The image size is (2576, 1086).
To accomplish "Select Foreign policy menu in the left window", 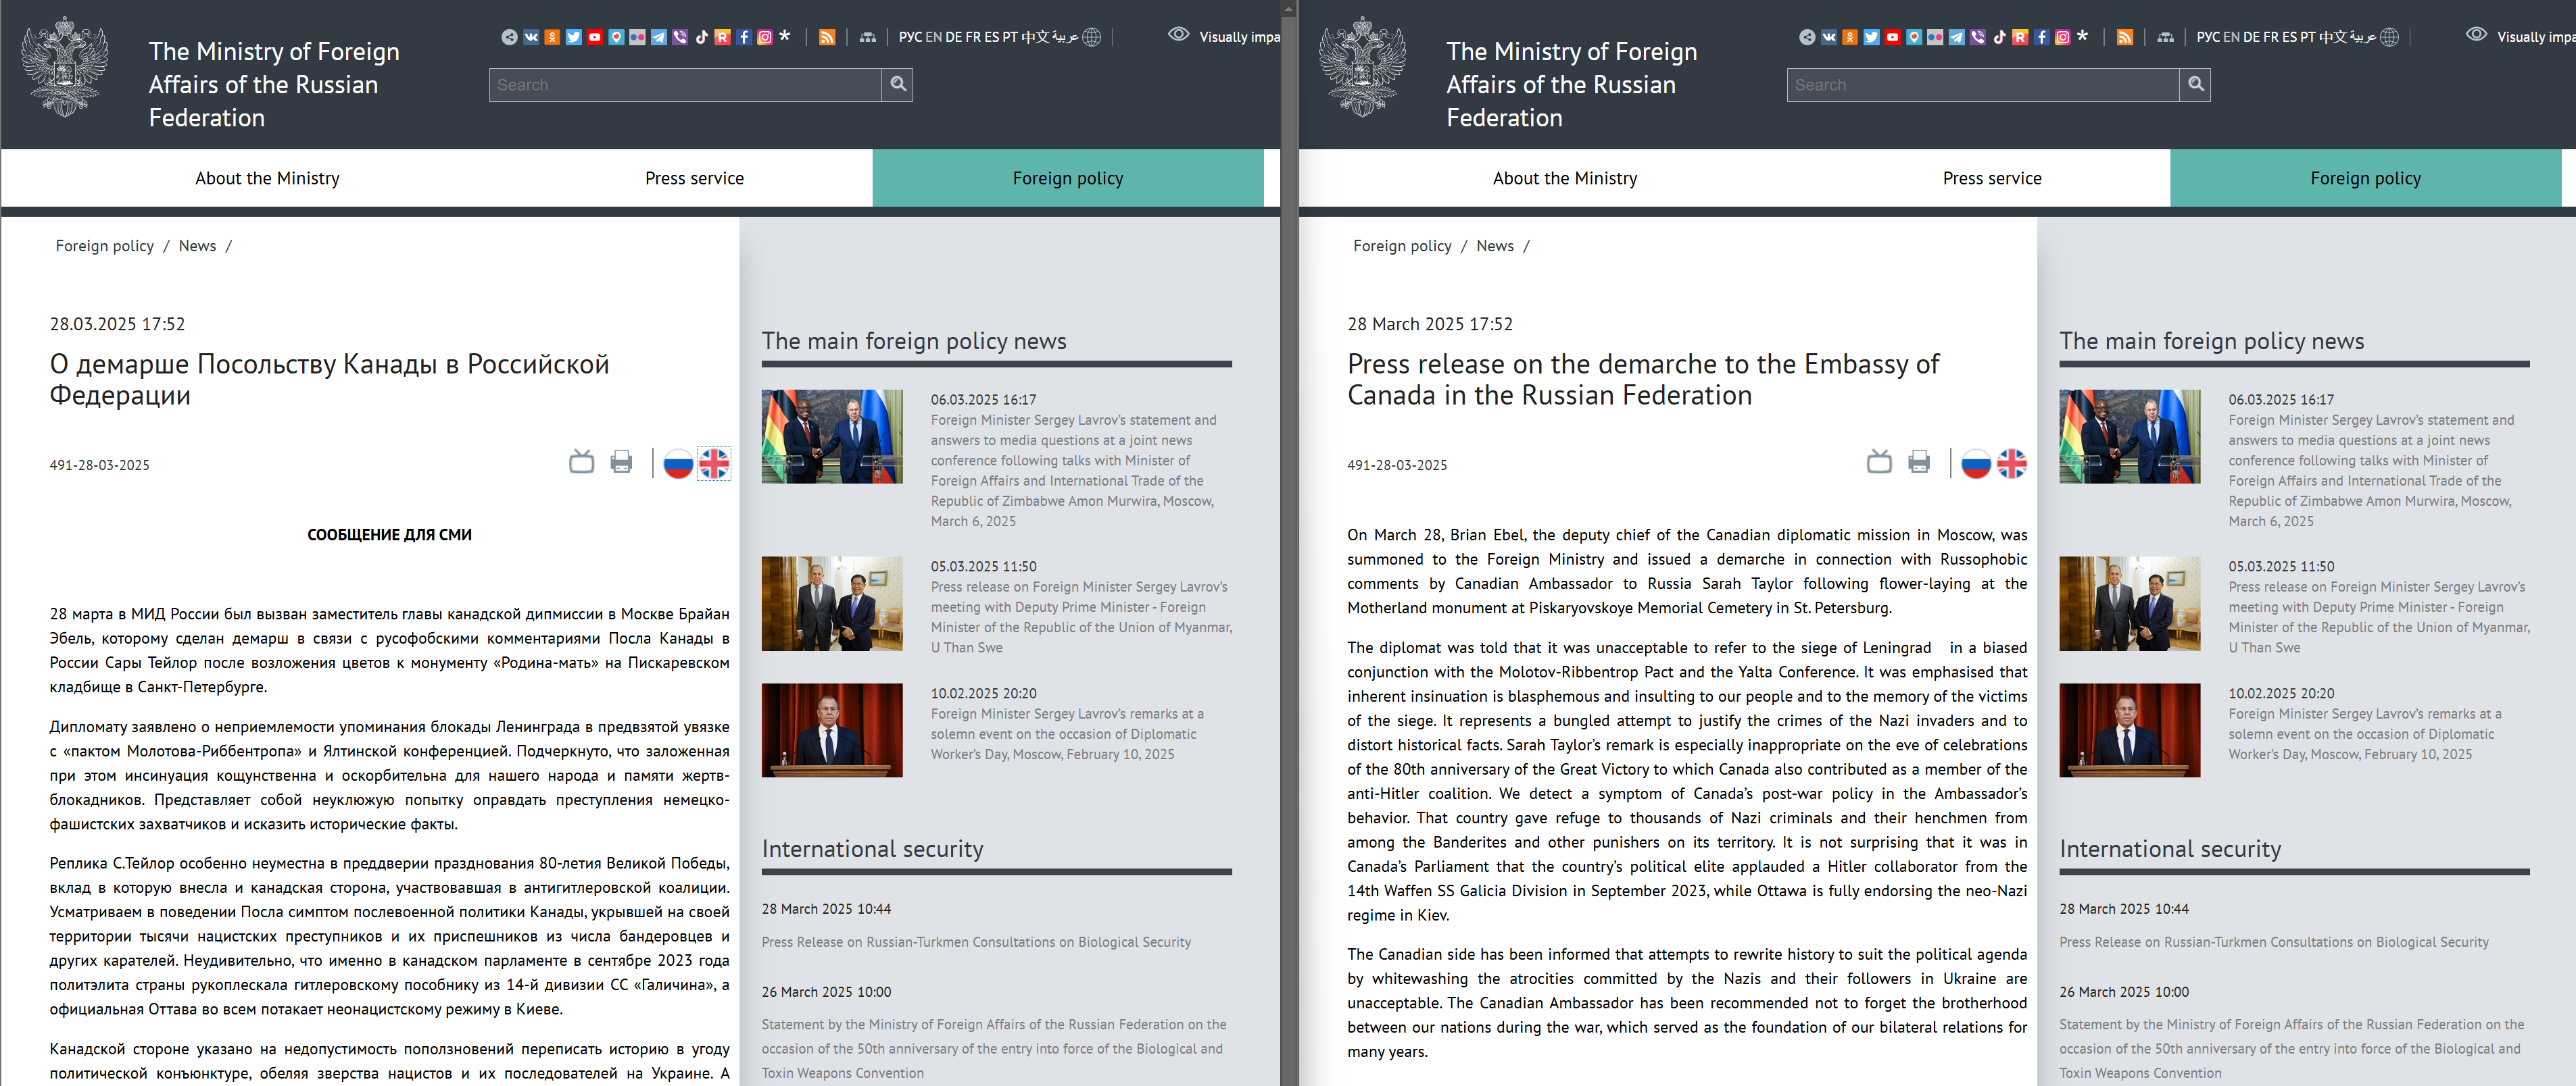I will coord(1068,179).
